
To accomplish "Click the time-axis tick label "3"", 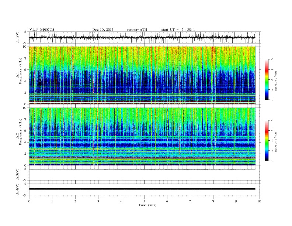I will click(x=98, y=201).
